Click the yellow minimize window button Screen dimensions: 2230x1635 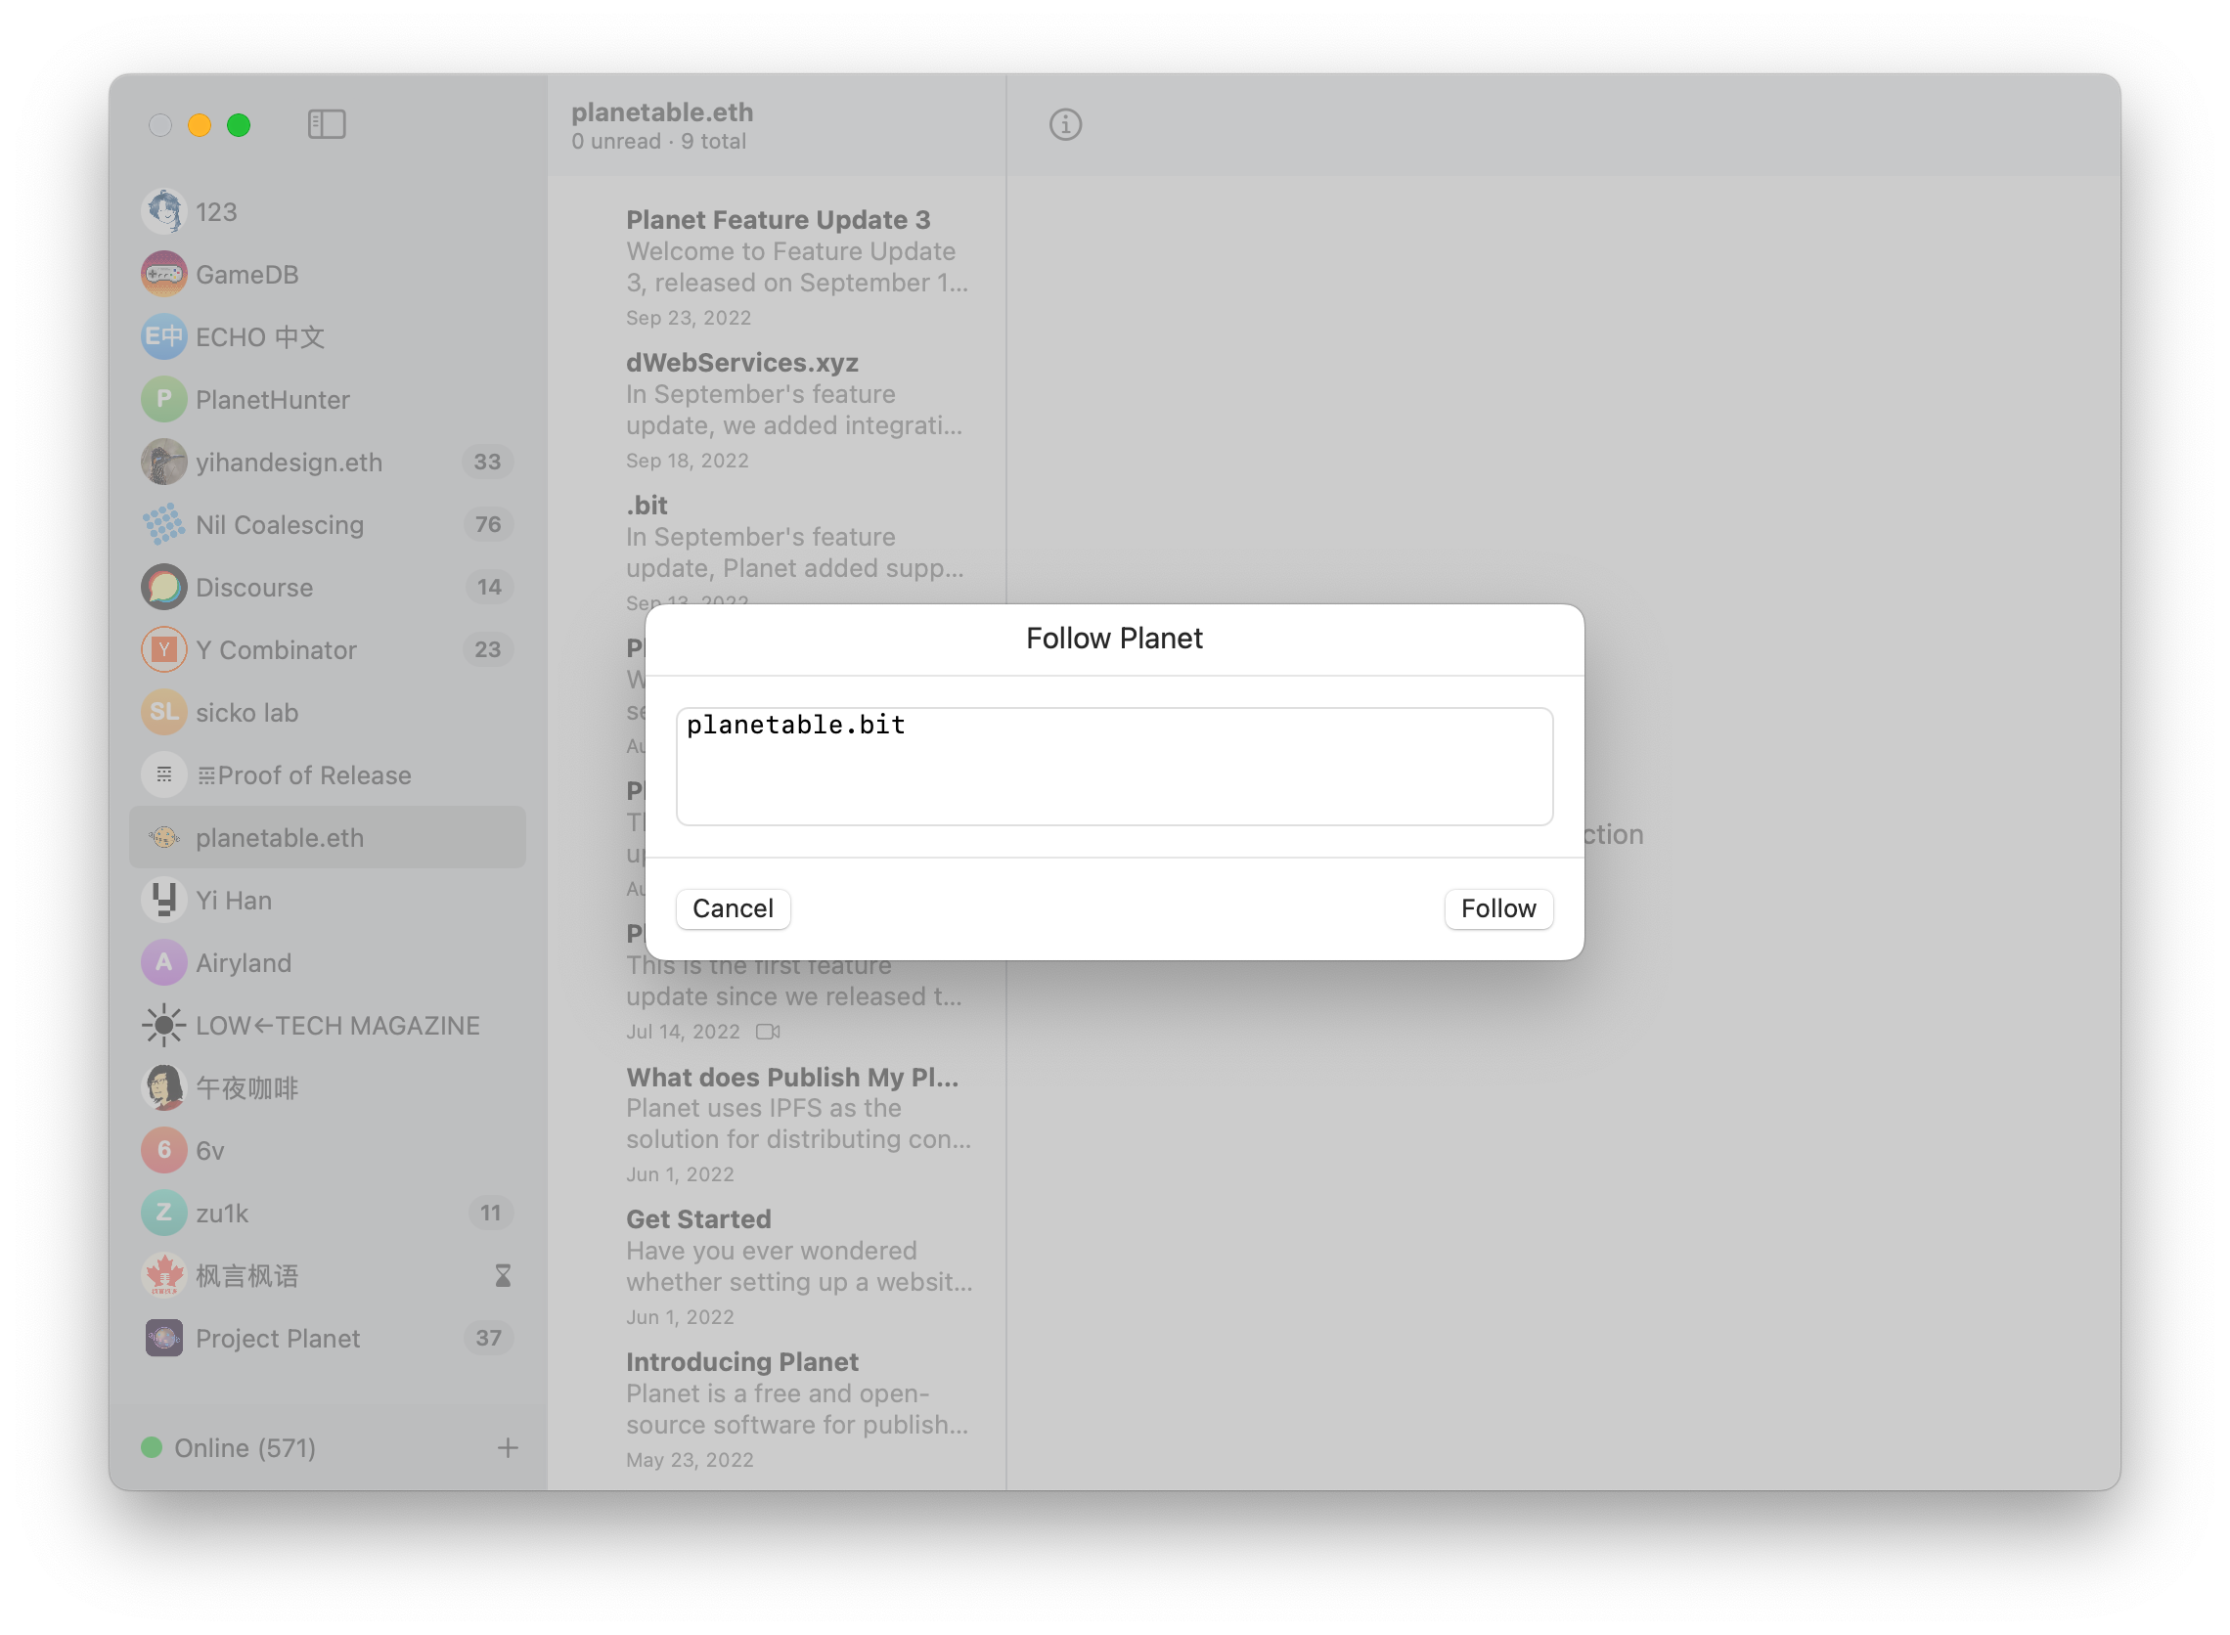(199, 125)
